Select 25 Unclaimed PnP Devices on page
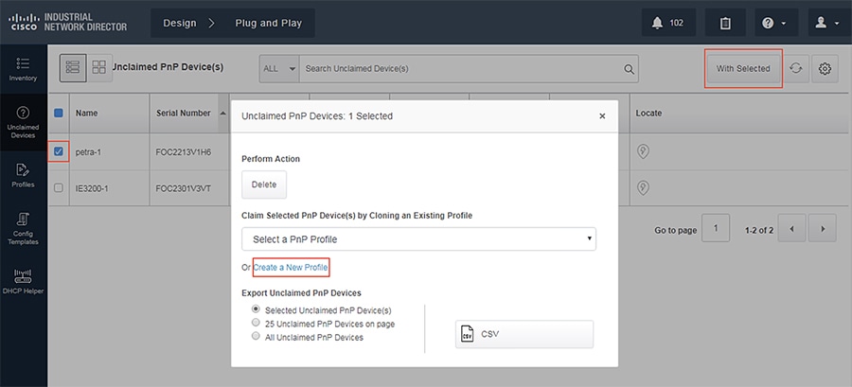Screen dimensions: 852x387 256,323
